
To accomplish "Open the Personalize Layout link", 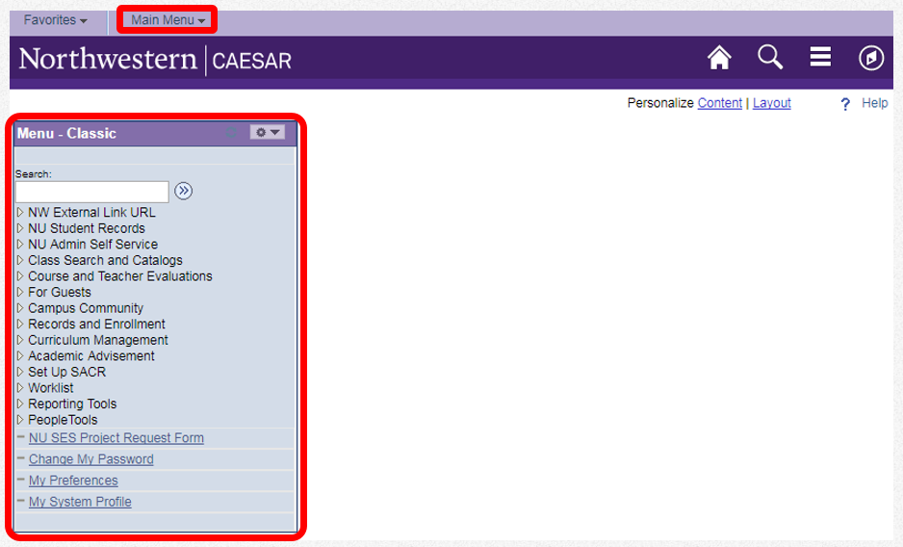I will pyautogui.click(x=772, y=103).
